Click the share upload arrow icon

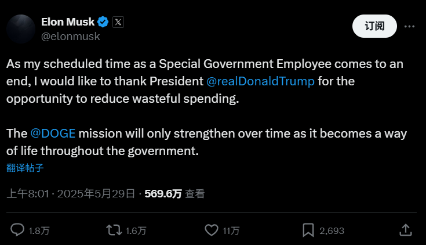[x=407, y=230]
